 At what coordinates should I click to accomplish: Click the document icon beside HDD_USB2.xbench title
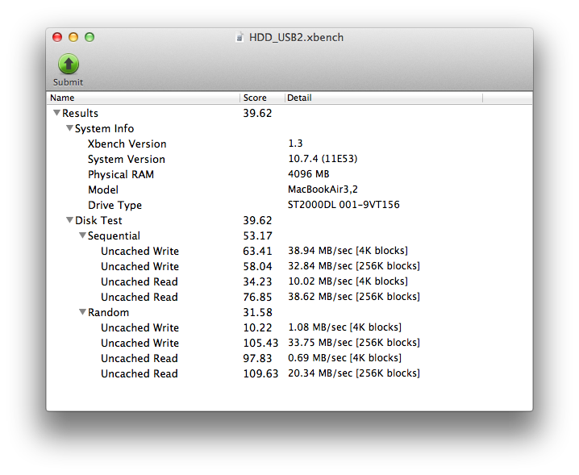(x=240, y=37)
